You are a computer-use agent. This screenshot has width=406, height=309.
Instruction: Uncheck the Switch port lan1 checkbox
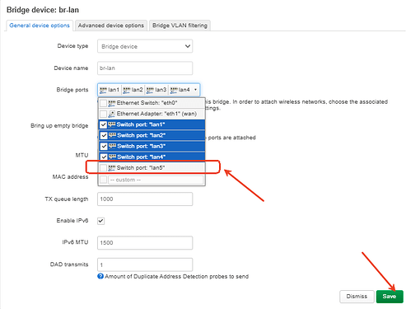pyautogui.click(x=103, y=124)
